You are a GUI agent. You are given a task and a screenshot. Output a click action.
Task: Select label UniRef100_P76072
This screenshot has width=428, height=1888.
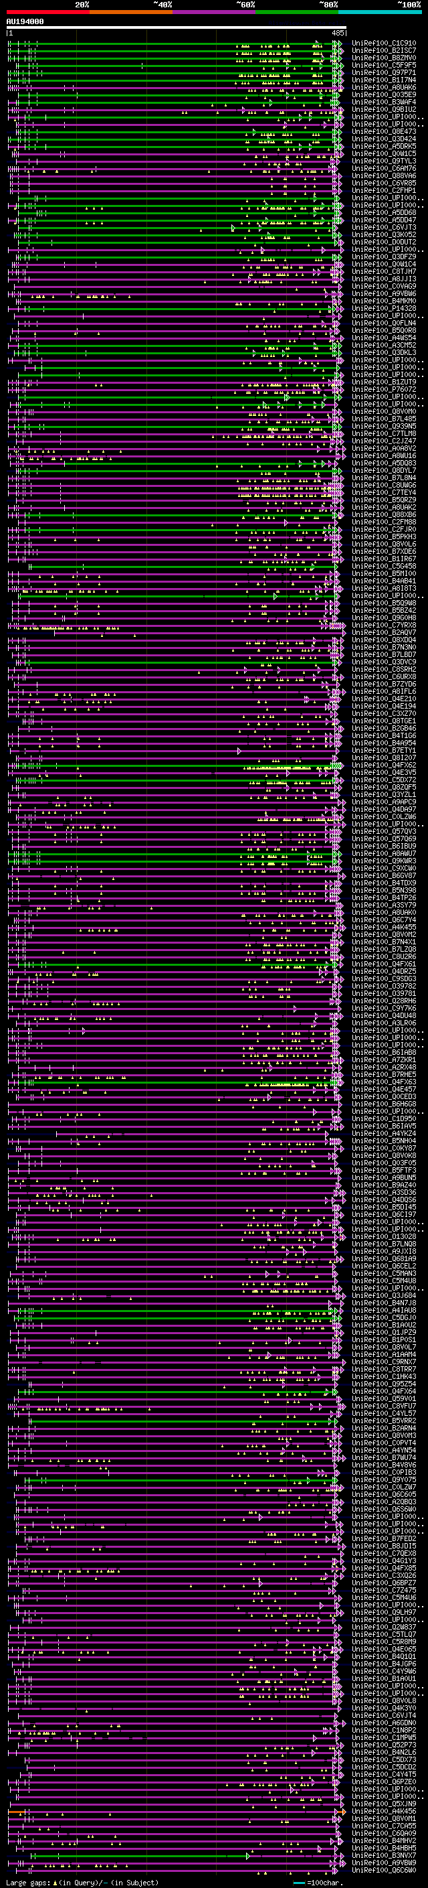tap(384, 390)
